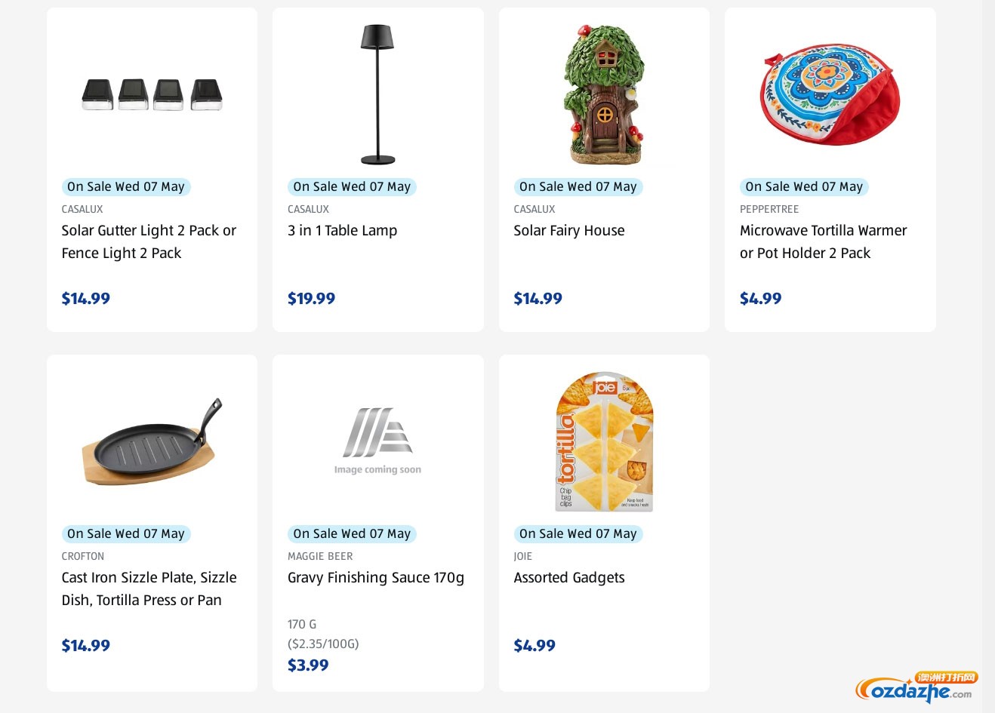Open the 3 in 1 Table Lamp image

coord(377,94)
